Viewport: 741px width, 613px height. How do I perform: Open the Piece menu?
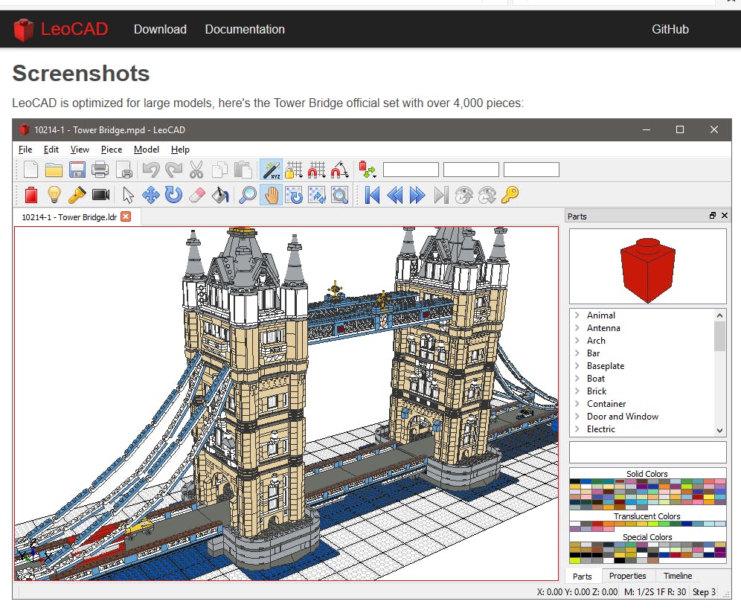click(x=111, y=150)
